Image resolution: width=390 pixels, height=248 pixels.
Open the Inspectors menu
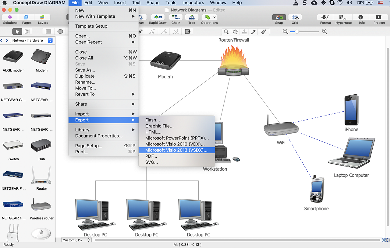[x=193, y=3]
